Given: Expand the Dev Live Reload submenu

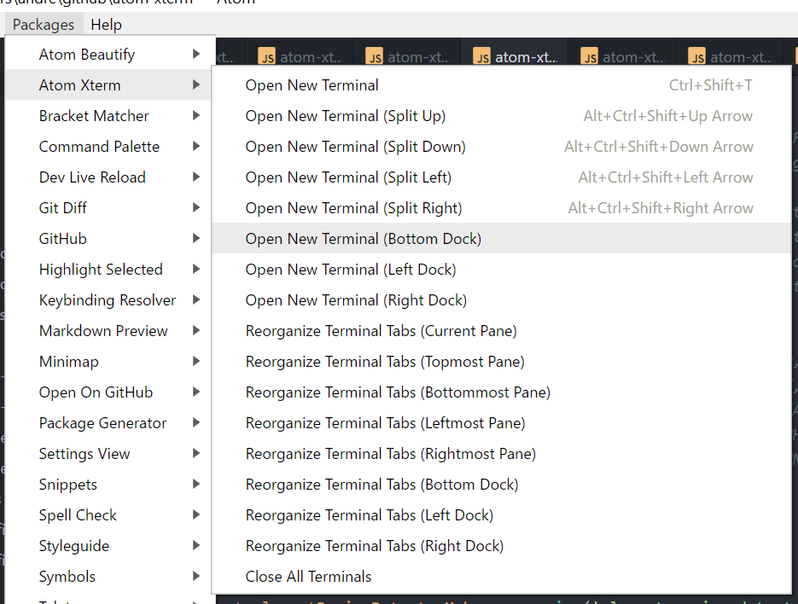Looking at the screenshot, I should (108, 177).
